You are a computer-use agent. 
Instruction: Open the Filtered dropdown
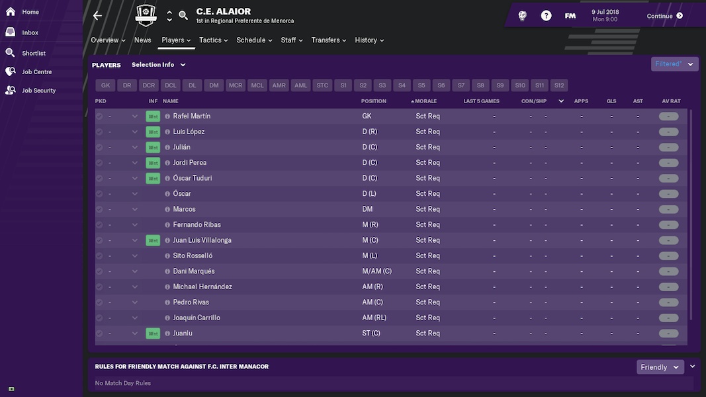674,64
